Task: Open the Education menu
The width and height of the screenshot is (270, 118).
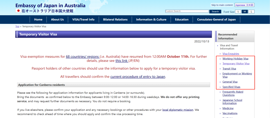Action: (182, 19)
